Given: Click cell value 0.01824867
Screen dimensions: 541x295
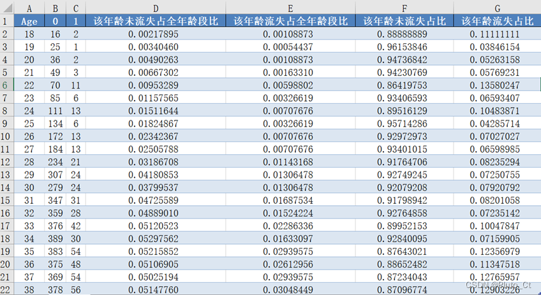Looking at the screenshot, I should coord(156,124).
